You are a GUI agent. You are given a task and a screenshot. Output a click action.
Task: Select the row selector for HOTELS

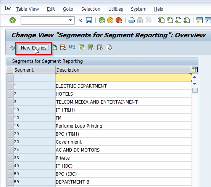(10, 94)
